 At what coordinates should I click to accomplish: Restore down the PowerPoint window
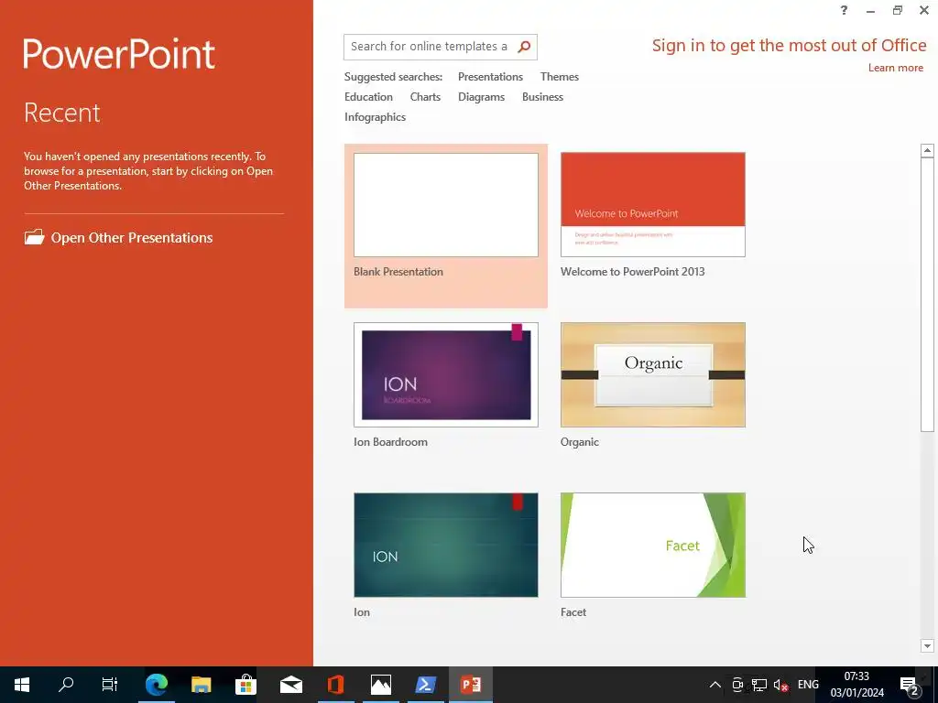[x=898, y=10]
